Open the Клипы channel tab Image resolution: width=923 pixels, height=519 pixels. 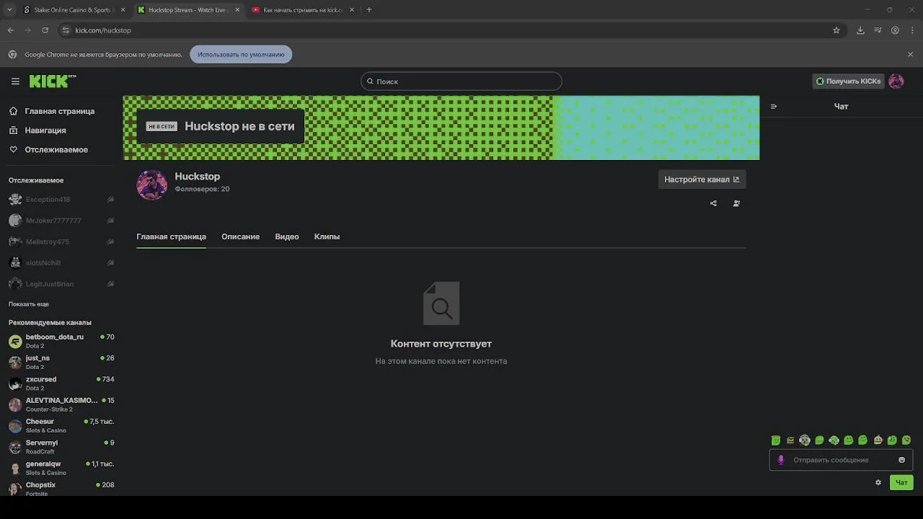click(x=327, y=236)
